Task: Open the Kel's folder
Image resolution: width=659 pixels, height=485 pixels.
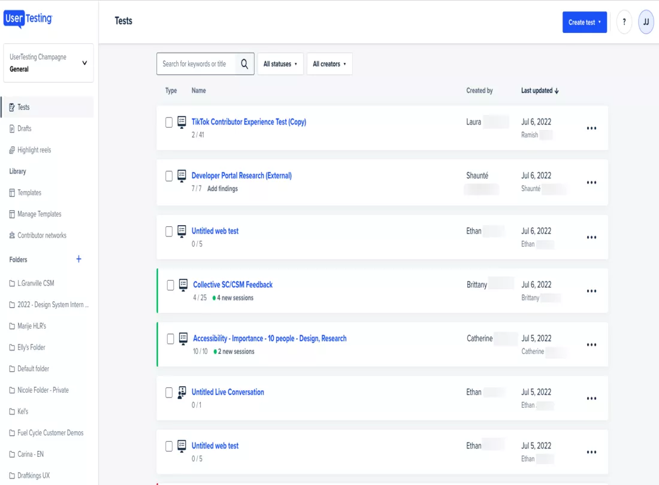Action: pyautogui.click(x=23, y=411)
